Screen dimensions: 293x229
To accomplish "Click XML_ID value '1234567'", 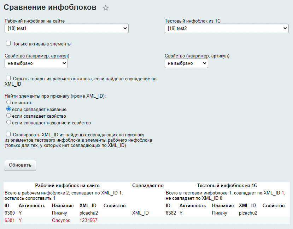I will [88, 220].
